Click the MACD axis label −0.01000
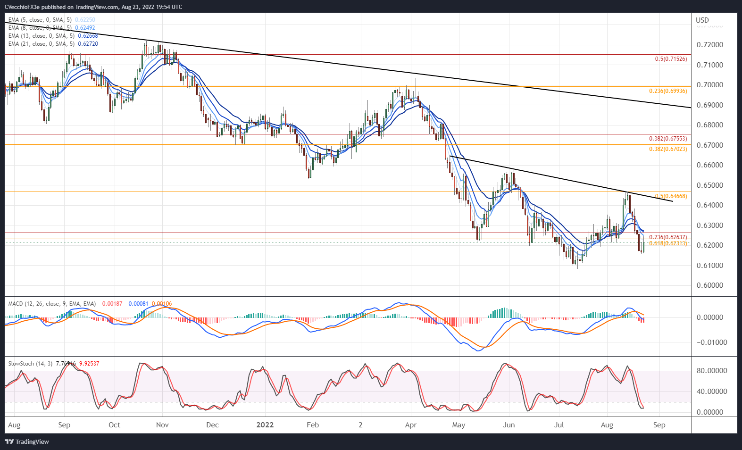Screen dimensions: 742x450 pos(712,342)
